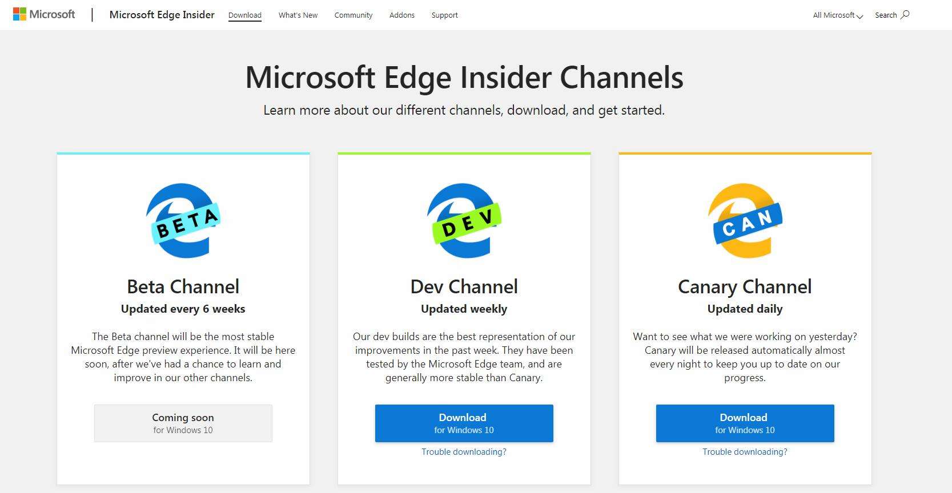The image size is (952, 493).
Task: Open Canary Trouble downloading link
Action: [x=745, y=452]
